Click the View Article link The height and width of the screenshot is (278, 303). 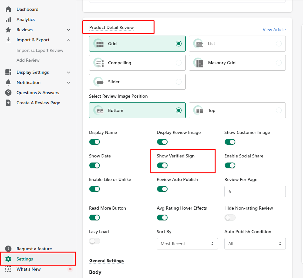pyautogui.click(x=274, y=30)
